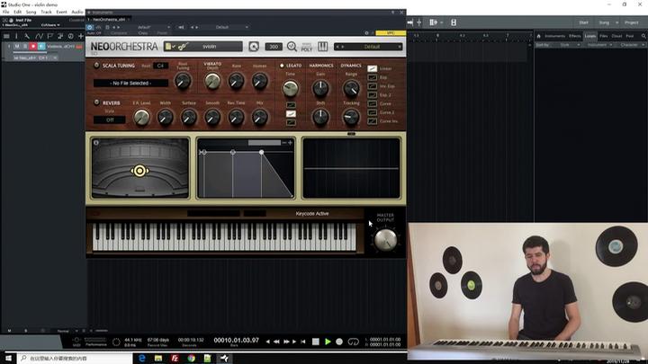Click the keyboard icon in NeoOrchestra header

point(323,46)
